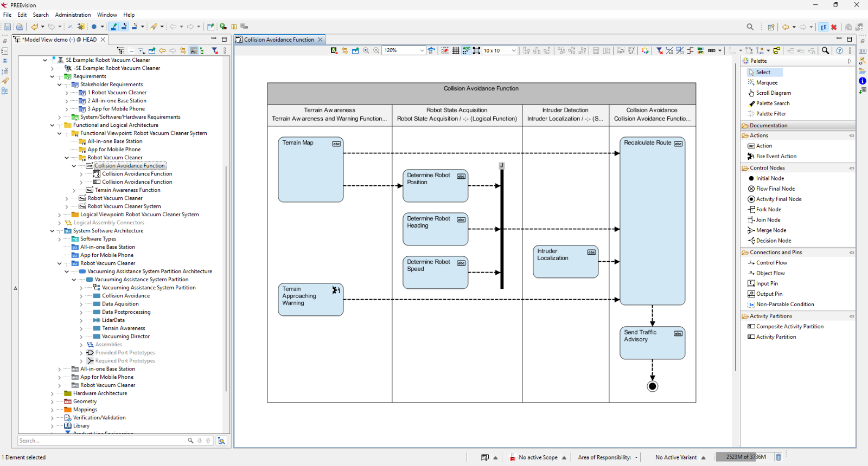Toggle grid display in diagram toolbar
The image size is (868, 466).
pos(456,50)
